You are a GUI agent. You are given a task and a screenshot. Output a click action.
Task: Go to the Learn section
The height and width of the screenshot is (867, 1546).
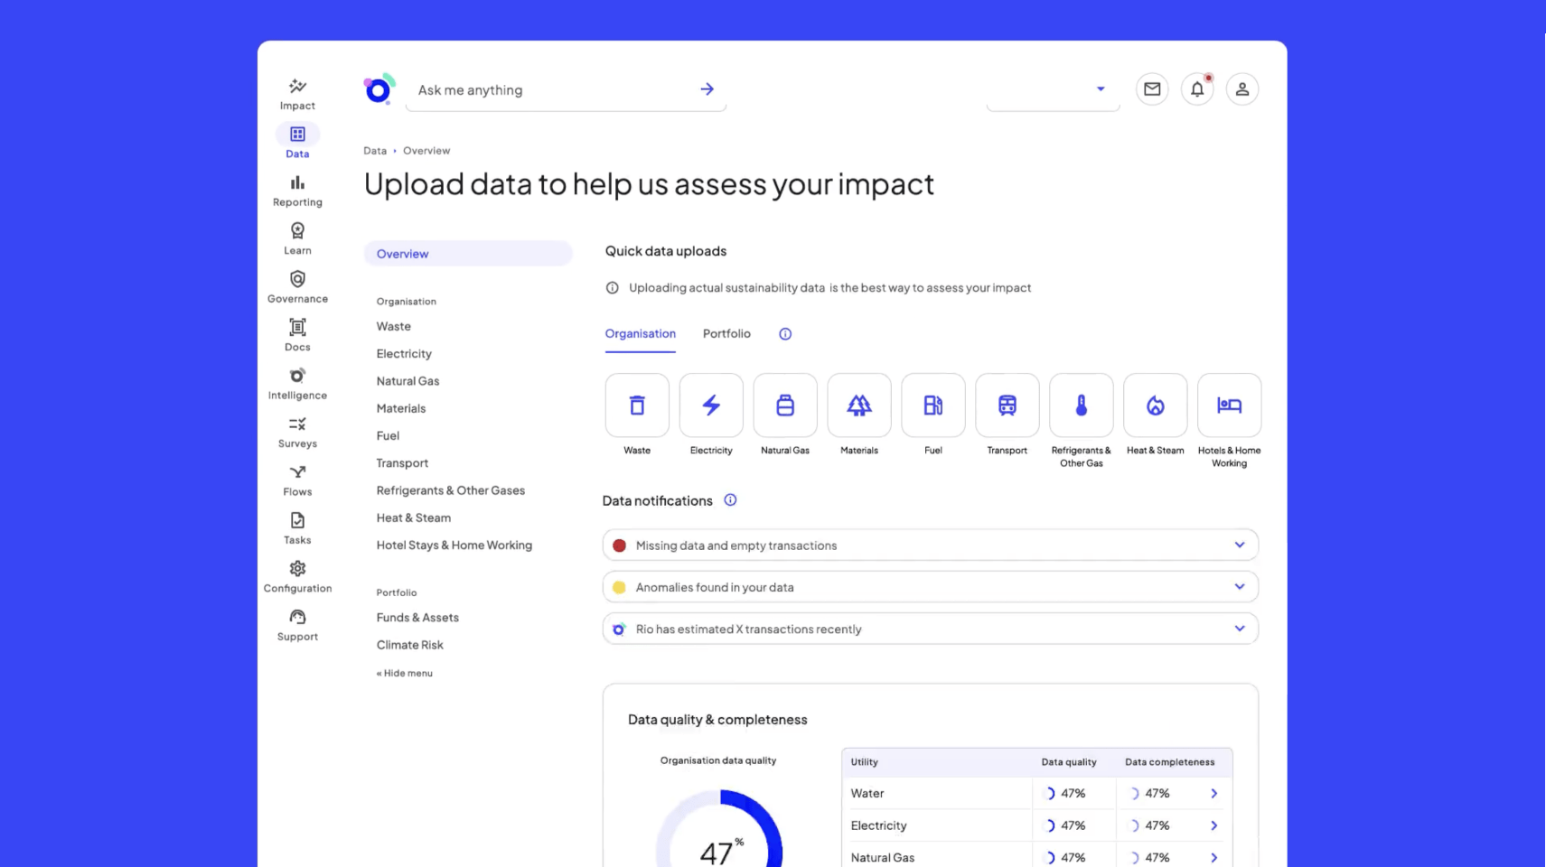pos(297,238)
